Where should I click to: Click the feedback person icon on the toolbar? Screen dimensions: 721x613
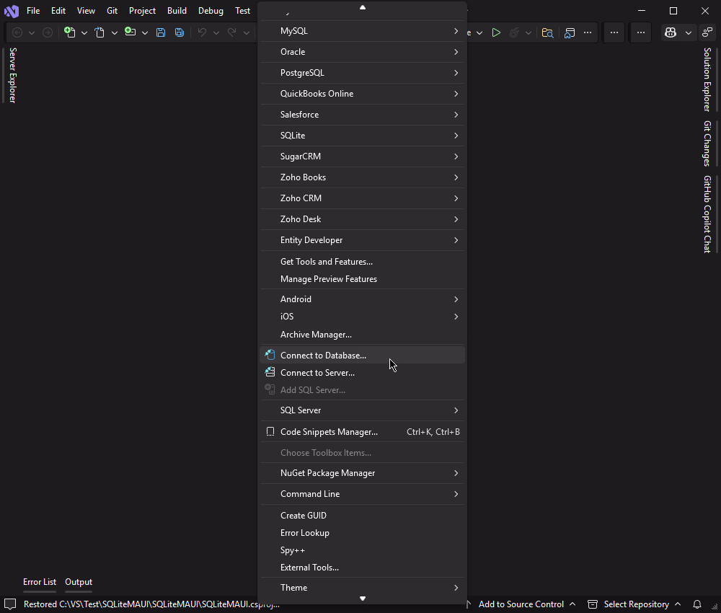coord(708,32)
